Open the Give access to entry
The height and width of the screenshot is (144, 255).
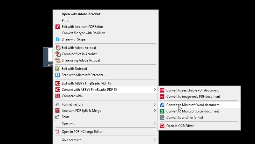(106, 140)
